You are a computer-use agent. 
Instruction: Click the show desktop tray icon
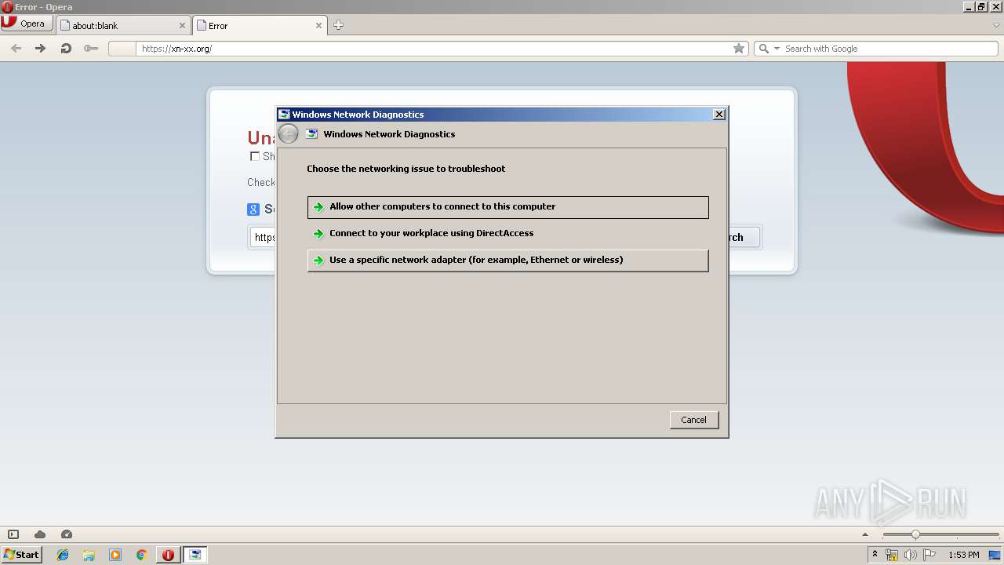click(995, 555)
